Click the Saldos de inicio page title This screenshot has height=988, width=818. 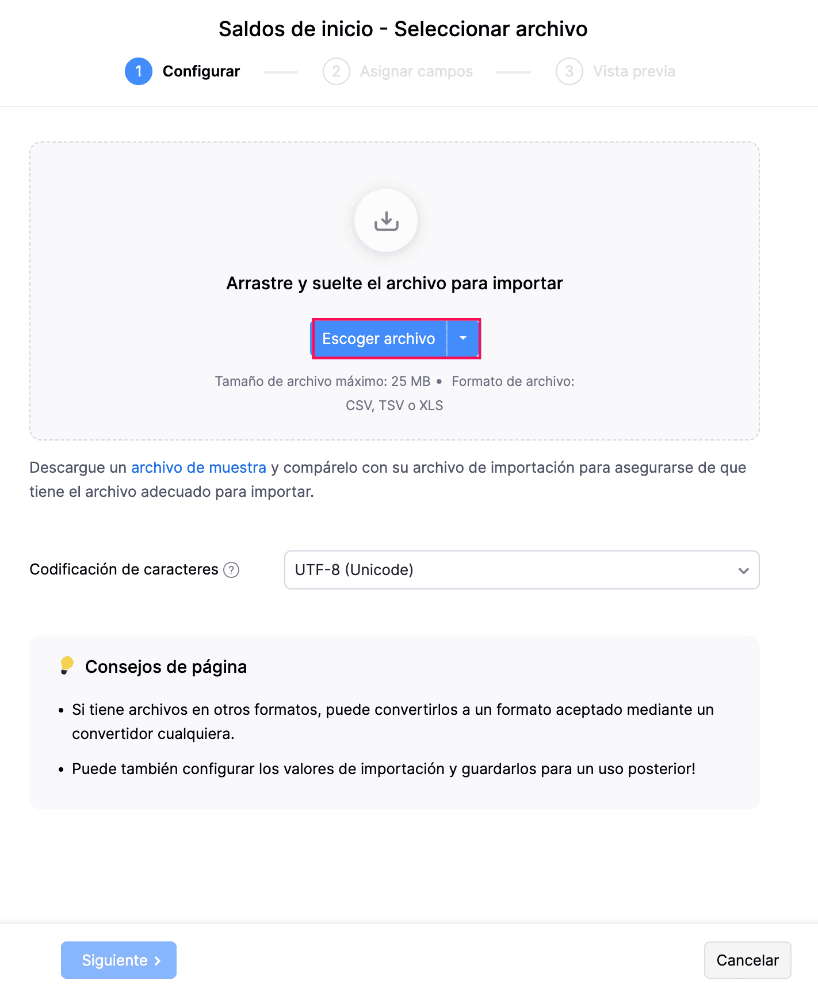[x=403, y=29]
